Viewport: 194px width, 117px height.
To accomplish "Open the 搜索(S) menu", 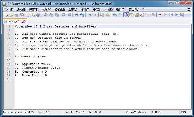I will coord(34,9).
